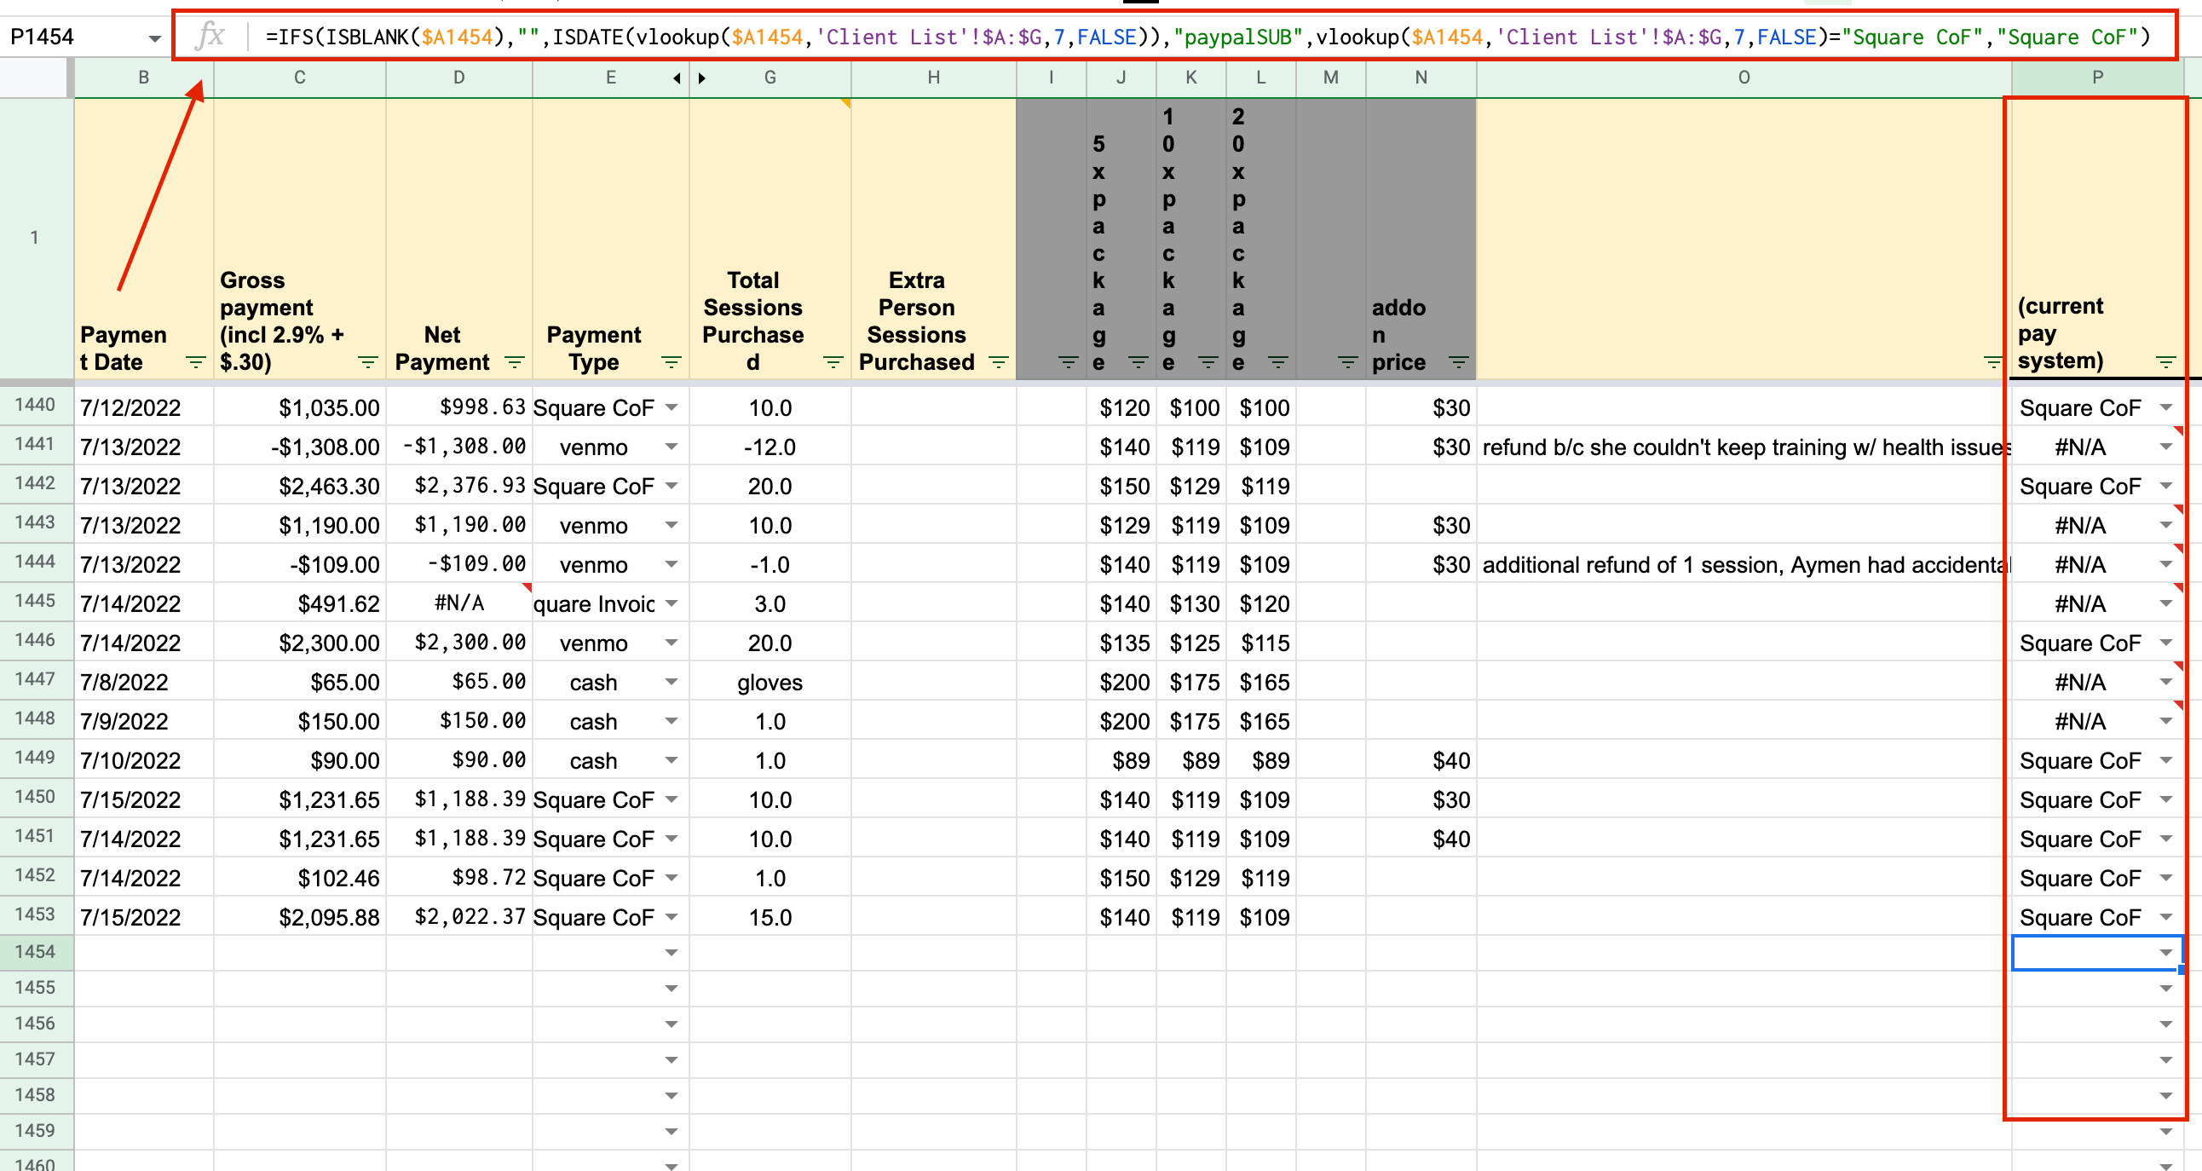The height and width of the screenshot is (1171, 2202).
Task: Click the -$1,308.00 gross payment cell
Action: click(300, 447)
